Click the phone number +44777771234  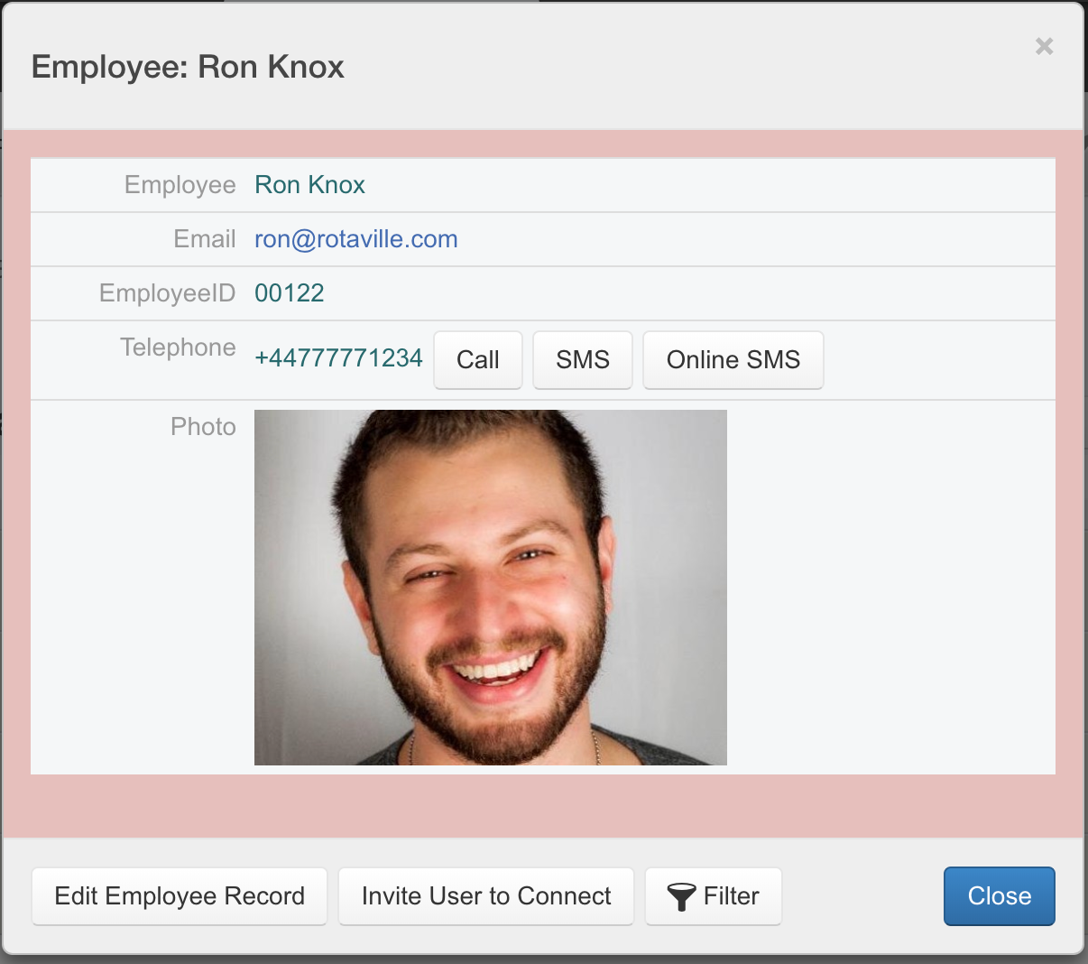338,358
